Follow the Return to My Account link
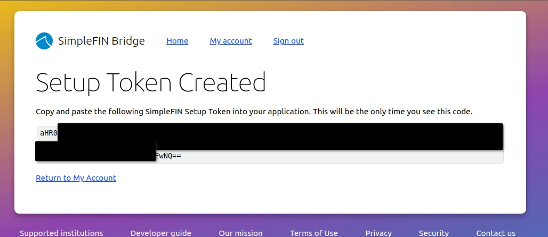The width and height of the screenshot is (548, 237). (76, 178)
